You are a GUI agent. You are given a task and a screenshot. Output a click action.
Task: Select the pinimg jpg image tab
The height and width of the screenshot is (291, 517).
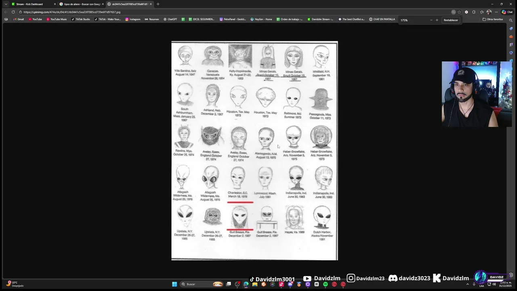point(129,4)
